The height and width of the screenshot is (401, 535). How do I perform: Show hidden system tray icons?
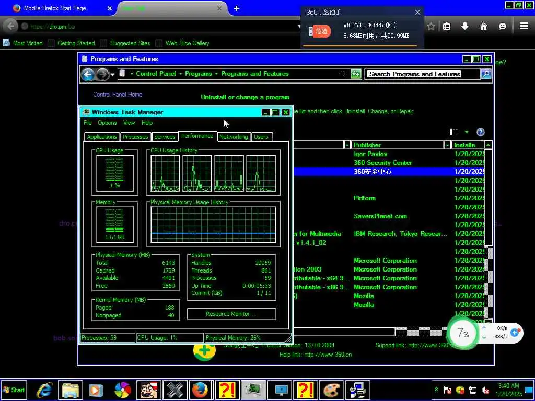[x=436, y=390]
